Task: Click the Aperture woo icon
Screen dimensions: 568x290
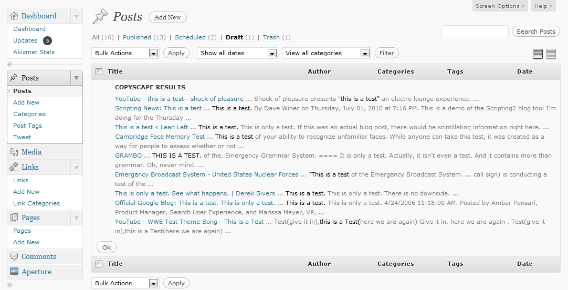Action: [x=14, y=272]
